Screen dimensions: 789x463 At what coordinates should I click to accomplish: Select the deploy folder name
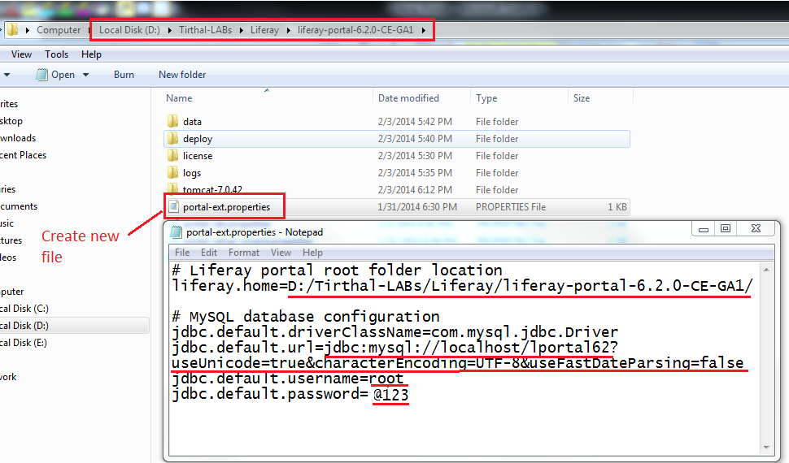(x=198, y=139)
